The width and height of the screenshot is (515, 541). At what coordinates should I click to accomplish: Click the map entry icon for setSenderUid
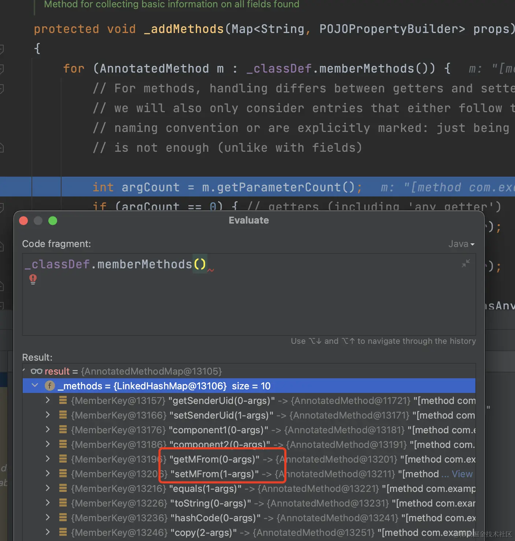(63, 415)
